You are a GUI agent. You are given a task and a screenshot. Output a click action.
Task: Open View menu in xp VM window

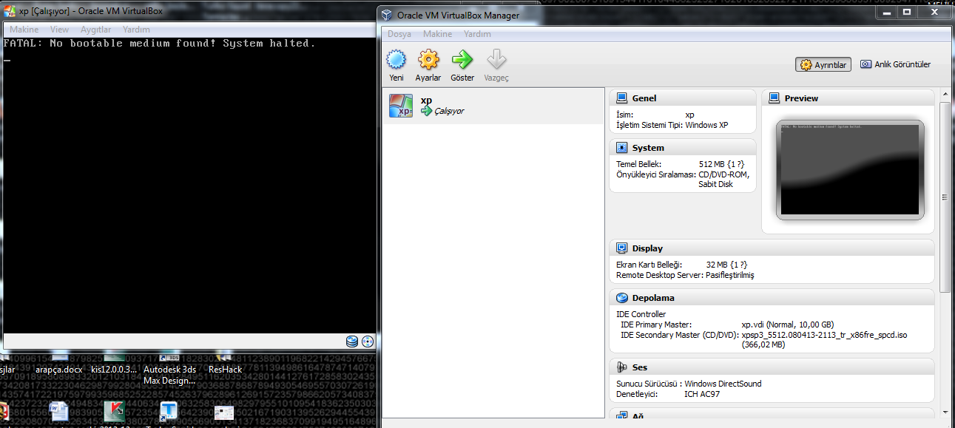pos(60,30)
